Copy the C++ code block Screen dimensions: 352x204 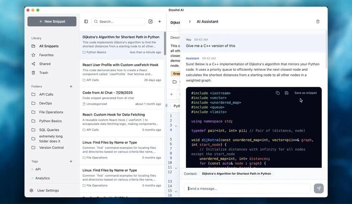coord(277,93)
